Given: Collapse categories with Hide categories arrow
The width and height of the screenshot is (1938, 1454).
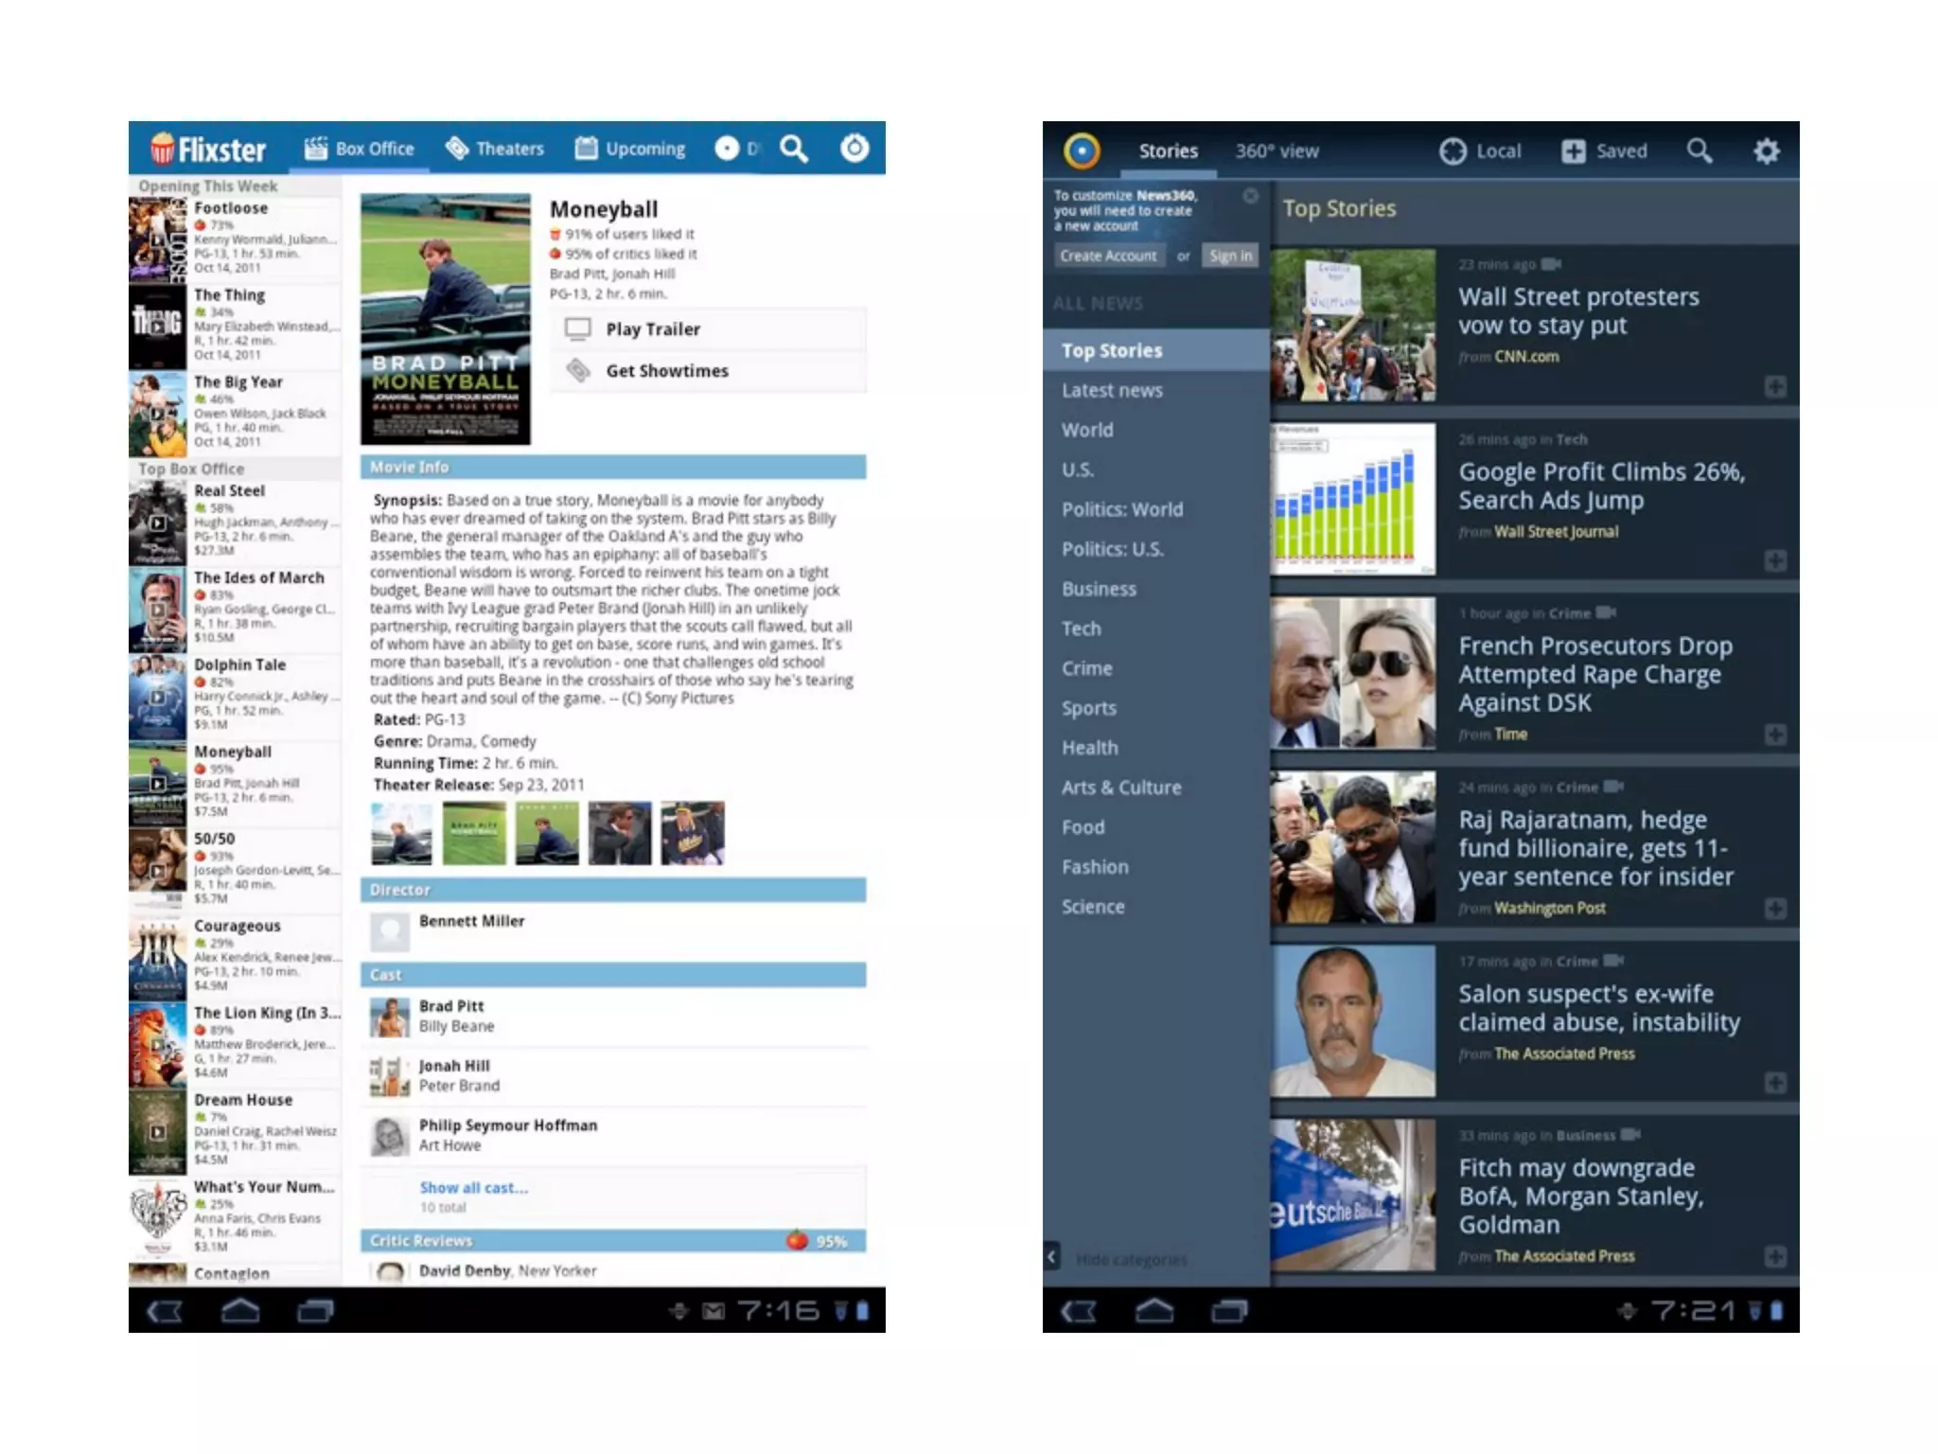Looking at the screenshot, I should 1052,1257.
